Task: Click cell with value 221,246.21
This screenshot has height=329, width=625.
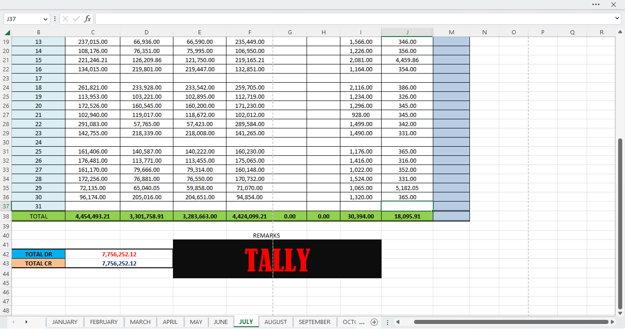Action: coord(93,60)
